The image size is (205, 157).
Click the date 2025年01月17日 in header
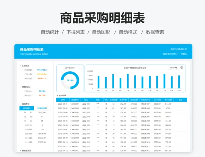tap(170, 54)
